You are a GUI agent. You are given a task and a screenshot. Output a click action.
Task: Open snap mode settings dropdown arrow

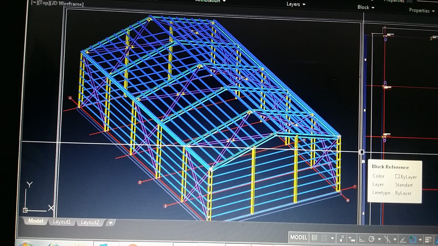[x=332, y=238]
